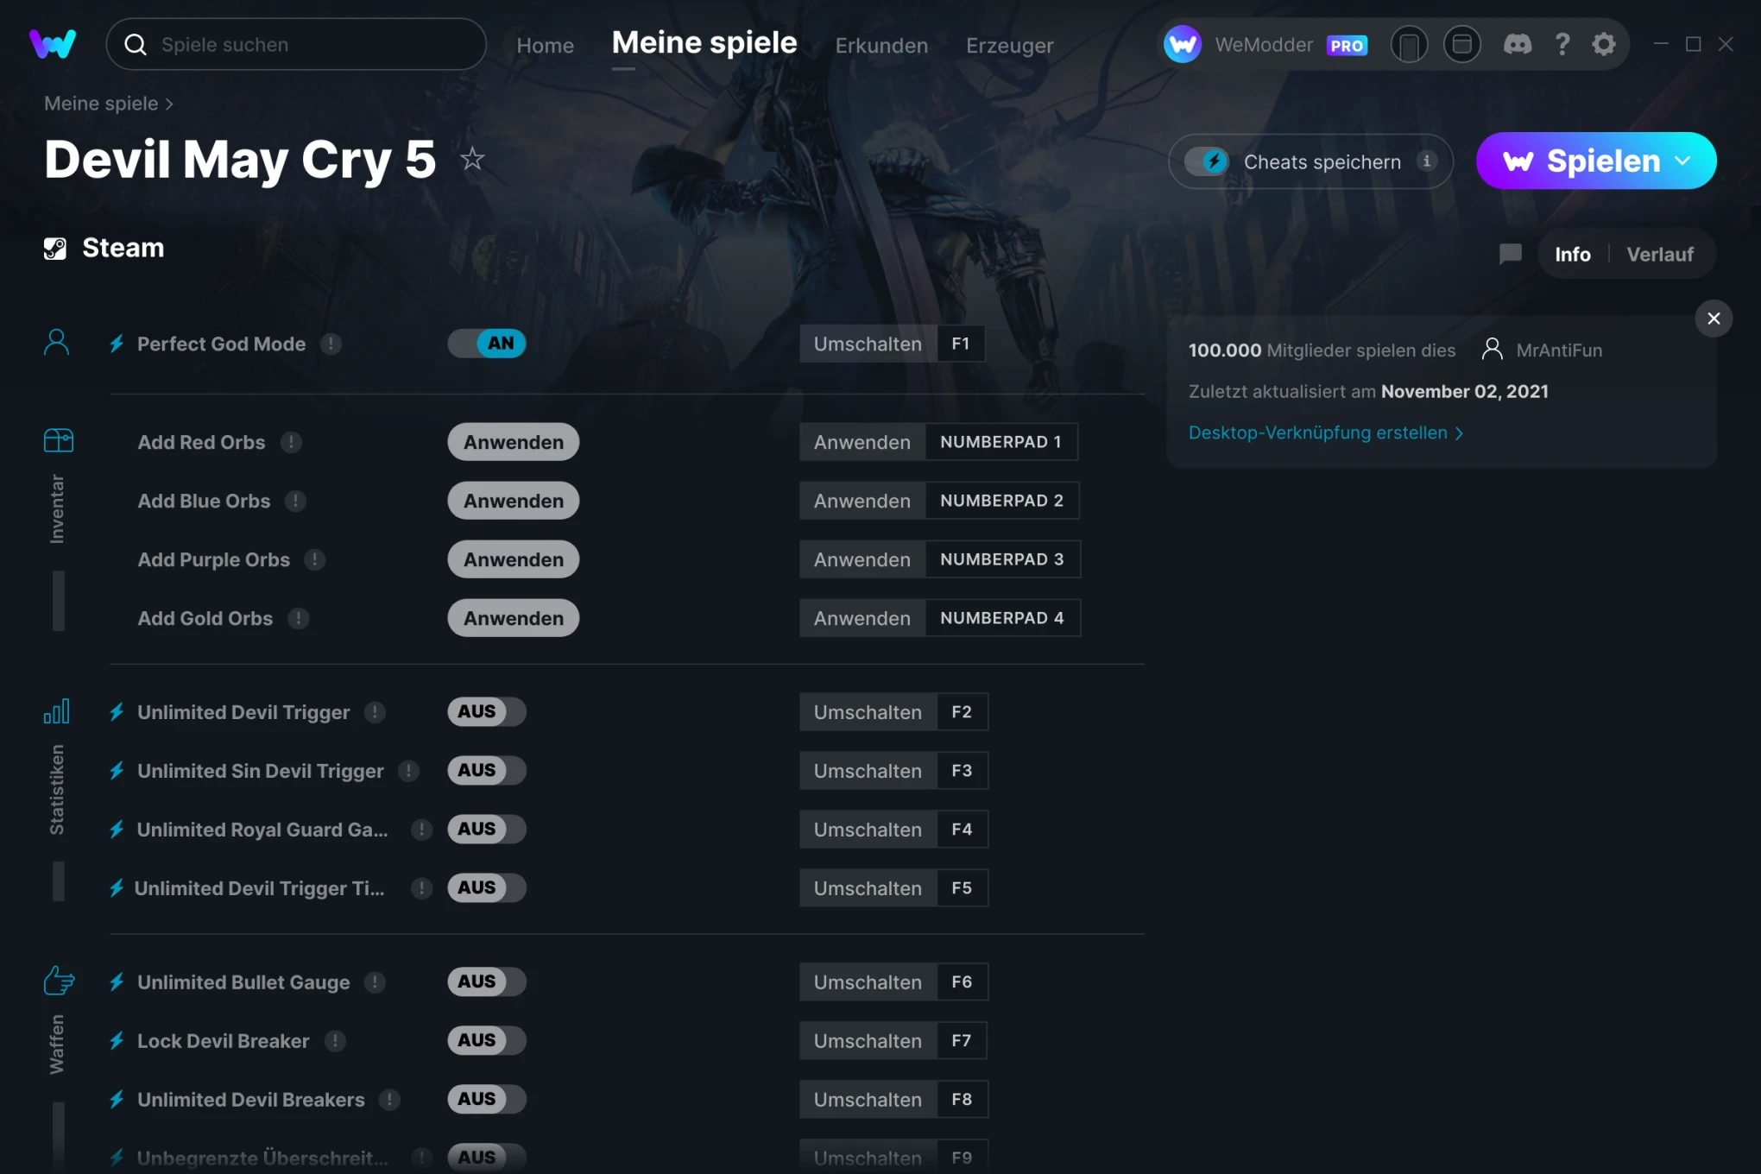Click the Waffen sidebar icon

click(x=58, y=980)
